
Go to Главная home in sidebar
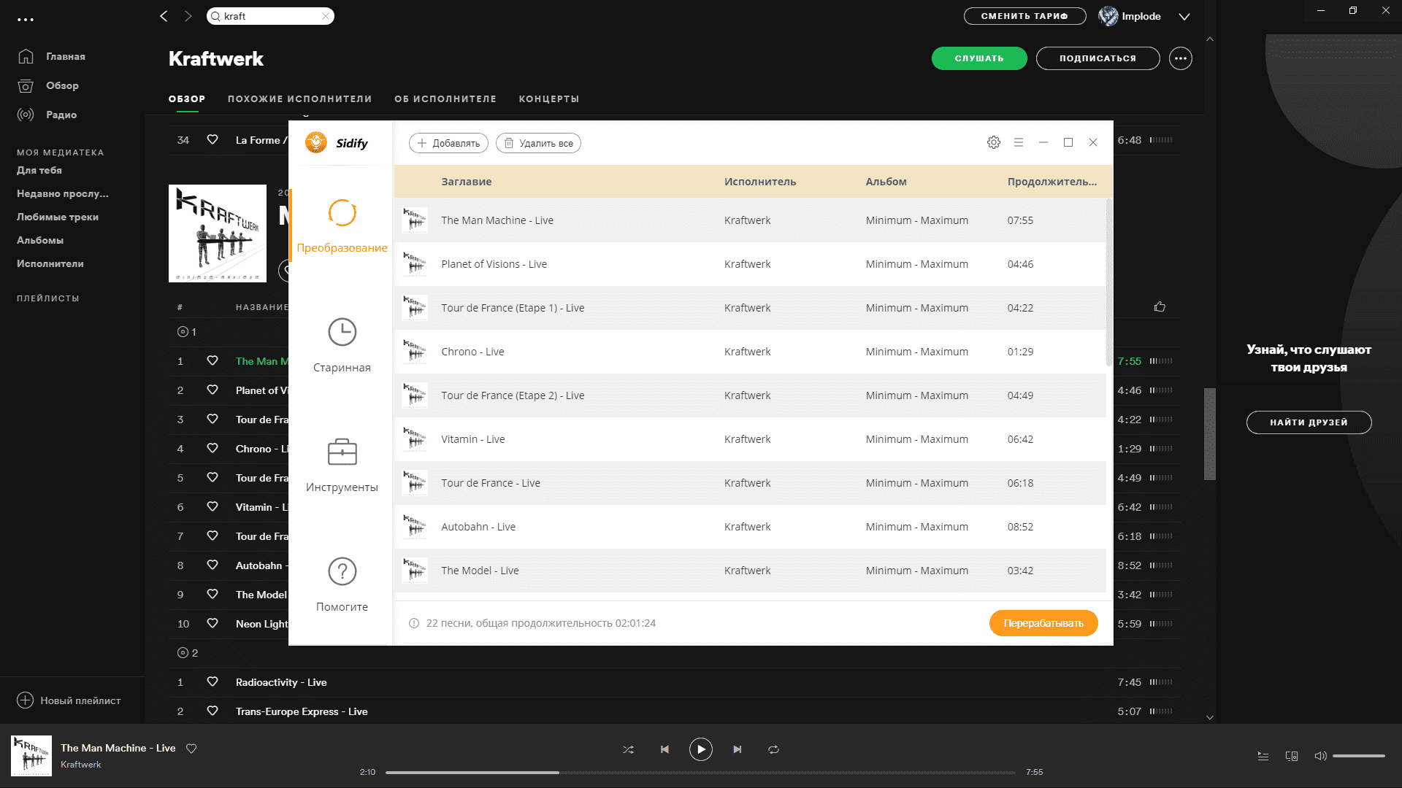tap(51, 56)
